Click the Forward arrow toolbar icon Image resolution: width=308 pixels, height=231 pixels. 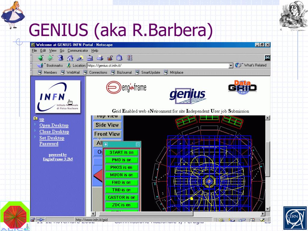click(51, 58)
